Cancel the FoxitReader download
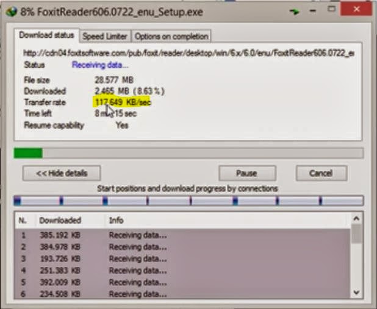377x309 pixels. click(x=321, y=173)
